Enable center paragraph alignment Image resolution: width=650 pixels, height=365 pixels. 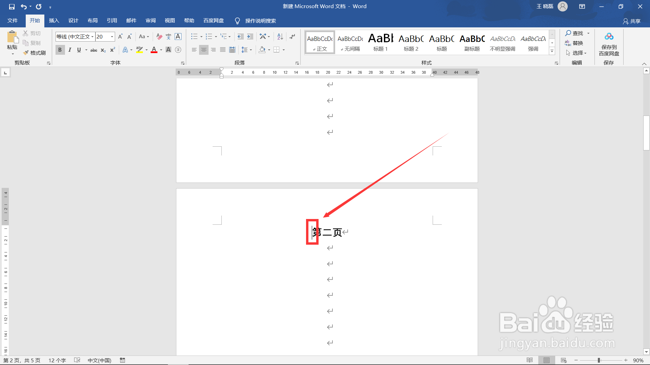point(203,50)
